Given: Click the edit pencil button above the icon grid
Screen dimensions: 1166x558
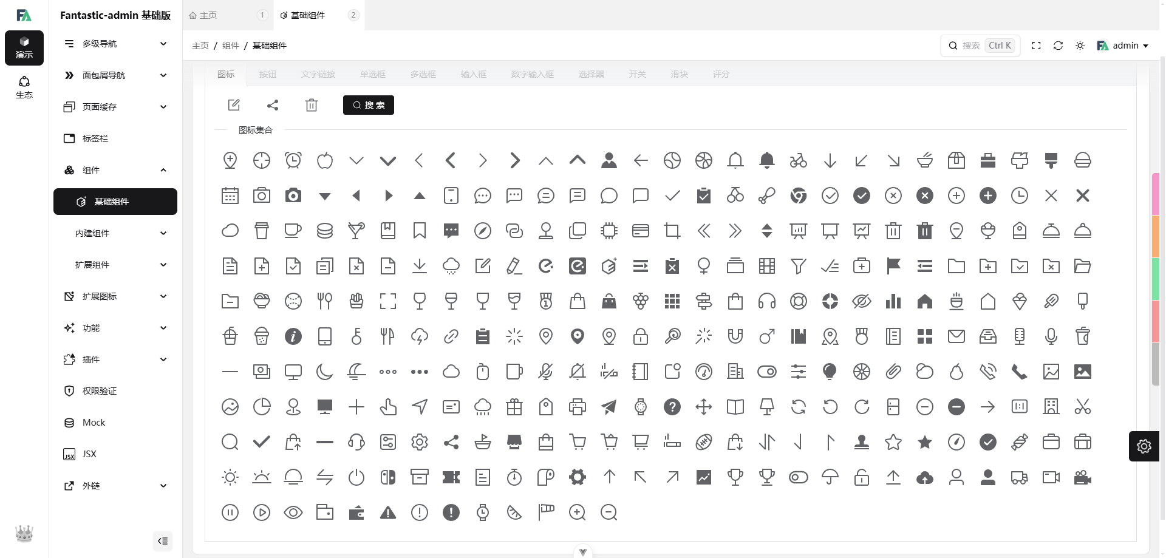Looking at the screenshot, I should [x=234, y=105].
